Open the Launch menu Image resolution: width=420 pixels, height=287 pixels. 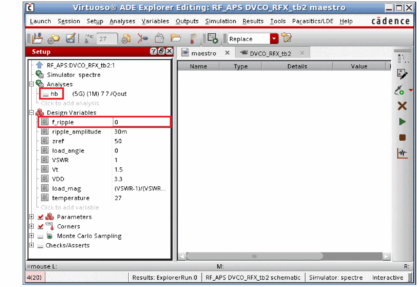pos(41,21)
